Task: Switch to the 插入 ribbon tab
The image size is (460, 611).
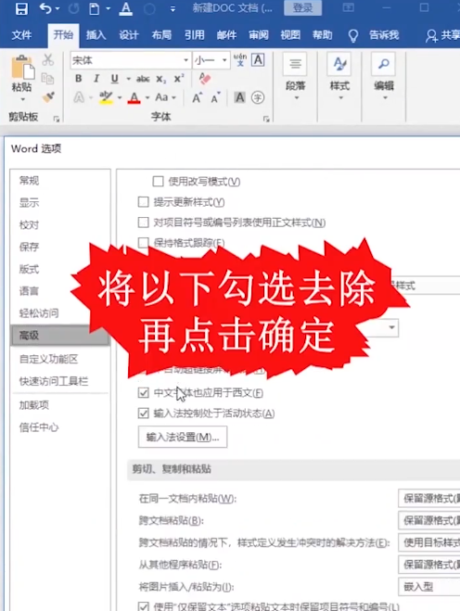Action: 96,35
